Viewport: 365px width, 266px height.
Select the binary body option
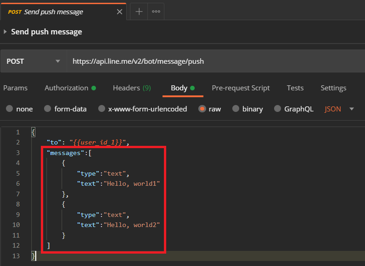pyautogui.click(x=236, y=109)
